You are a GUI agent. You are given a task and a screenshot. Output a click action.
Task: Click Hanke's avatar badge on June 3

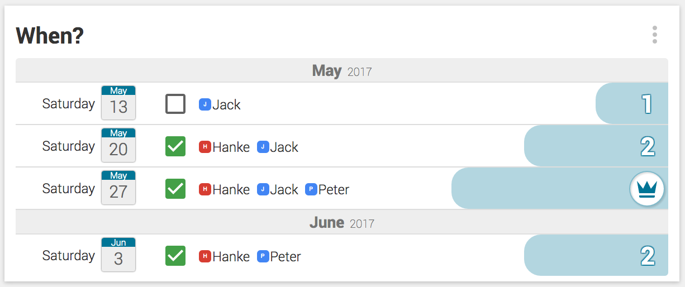pyautogui.click(x=204, y=256)
